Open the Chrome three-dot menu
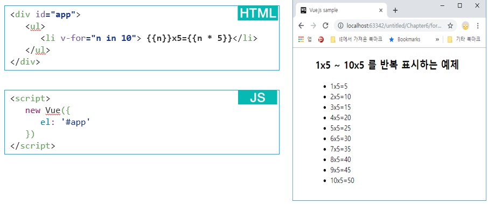 [x=478, y=26]
